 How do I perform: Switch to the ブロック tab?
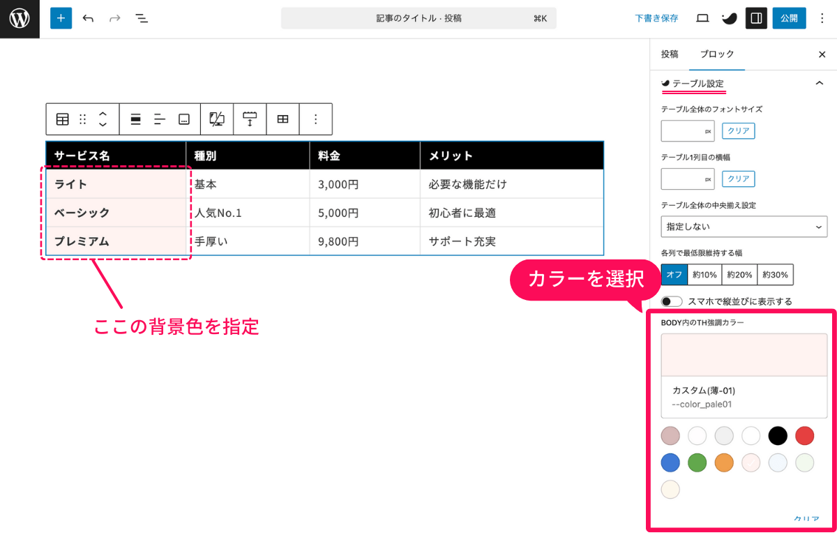[716, 54]
